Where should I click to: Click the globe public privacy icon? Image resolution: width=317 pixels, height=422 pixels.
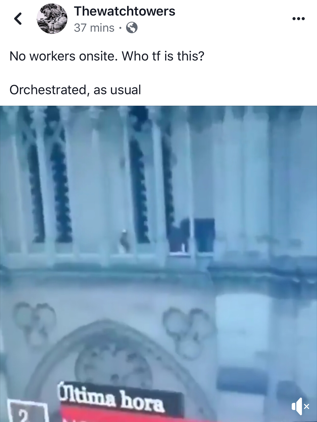(x=132, y=28)
